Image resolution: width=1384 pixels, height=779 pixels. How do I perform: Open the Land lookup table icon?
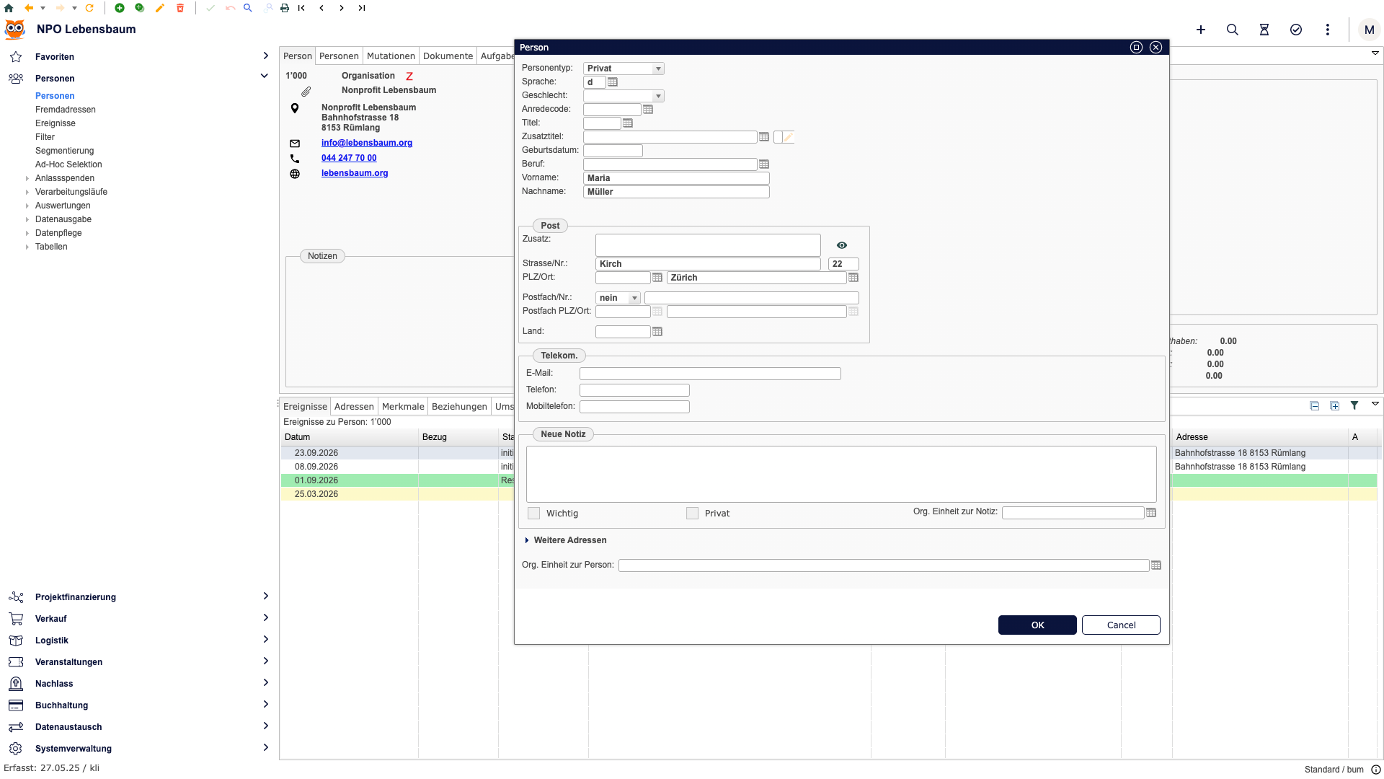[657, 332]
